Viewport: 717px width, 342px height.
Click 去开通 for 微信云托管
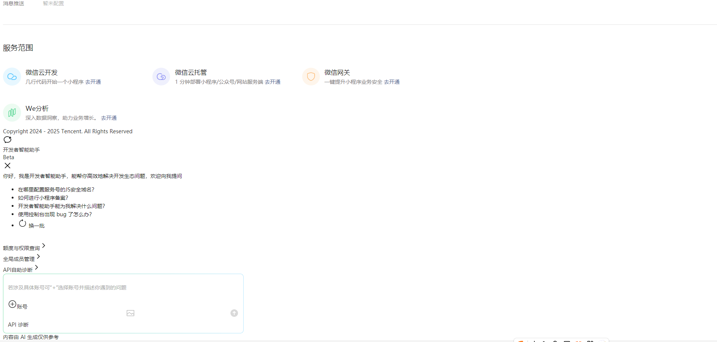273,82
